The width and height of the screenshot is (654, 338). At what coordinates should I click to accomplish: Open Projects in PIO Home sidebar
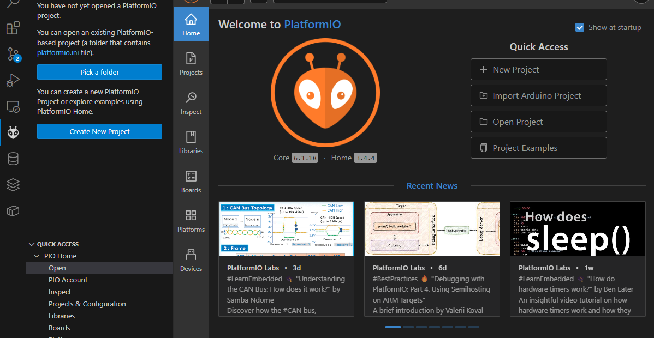(191, 64)
